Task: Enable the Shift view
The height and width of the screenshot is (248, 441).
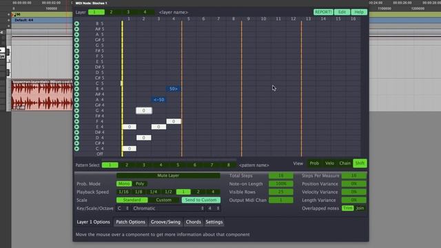Action: (x=360, y=163)
